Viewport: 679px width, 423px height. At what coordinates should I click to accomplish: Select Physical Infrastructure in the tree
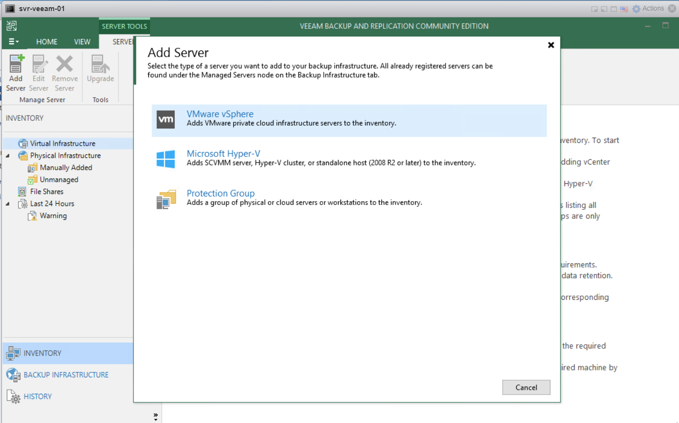point(65,155)
